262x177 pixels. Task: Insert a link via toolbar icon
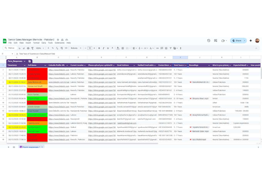point(158,48)
